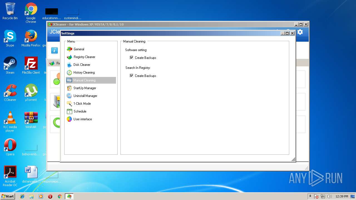The width and height of the screenshot is (356, 200).
Task: Open Disk Cleaner settings
Action: point(91,65)
